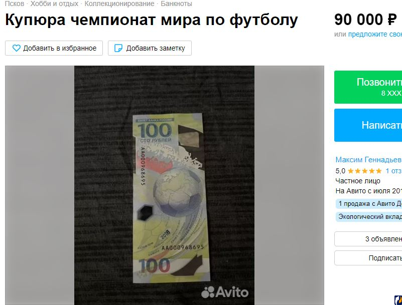Click the note icon beside Добавить заметку
The image size is (402, 305).
pyautogui.click(x=118, y=48)
